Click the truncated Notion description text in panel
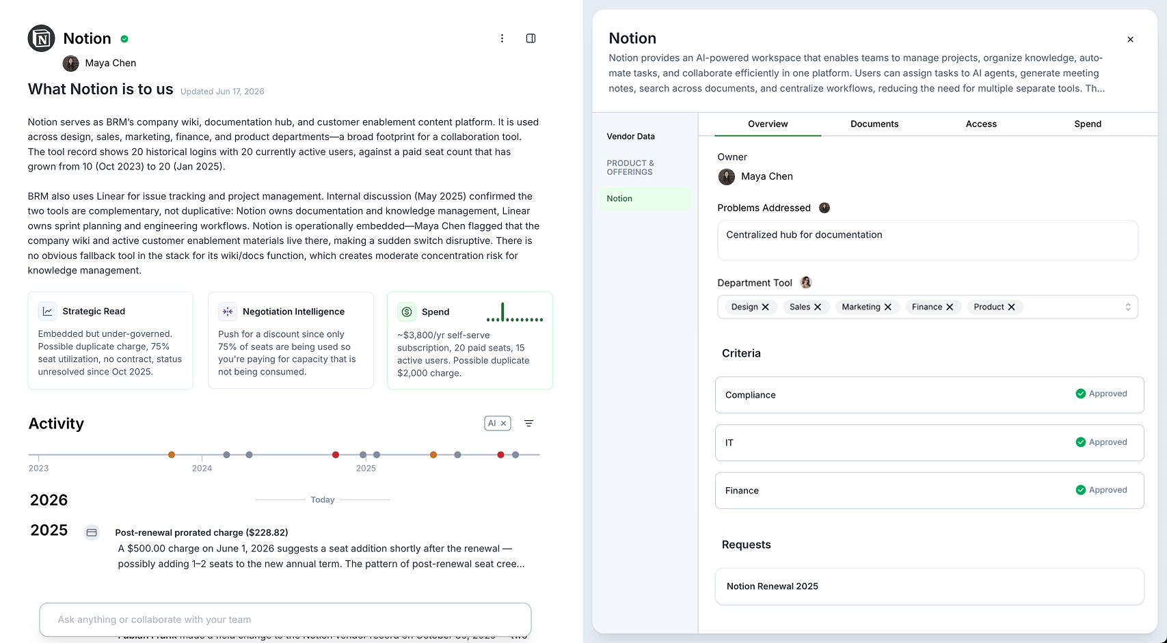Screen dimensions: 1167x643 pos(857,73)
